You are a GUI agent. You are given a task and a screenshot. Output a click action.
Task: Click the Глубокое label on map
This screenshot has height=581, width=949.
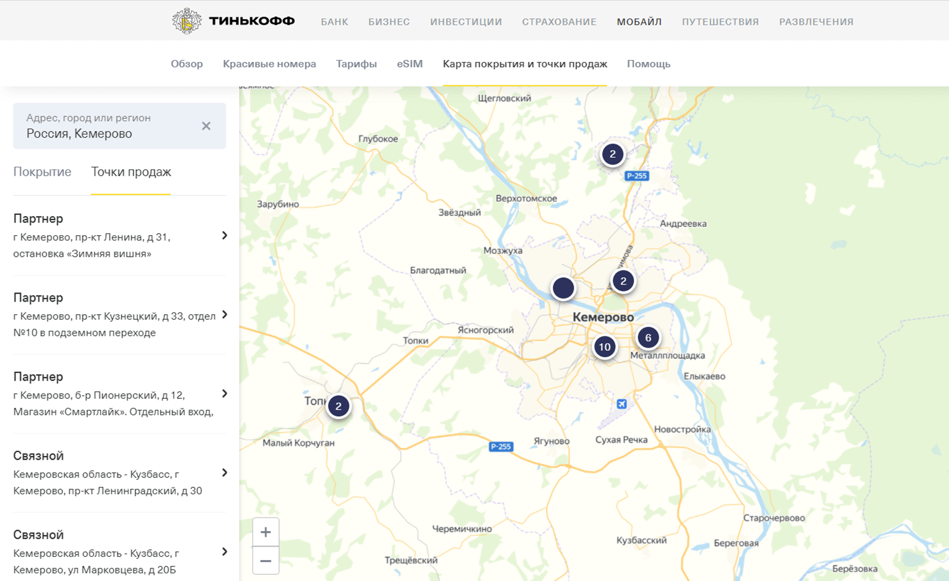378,139
